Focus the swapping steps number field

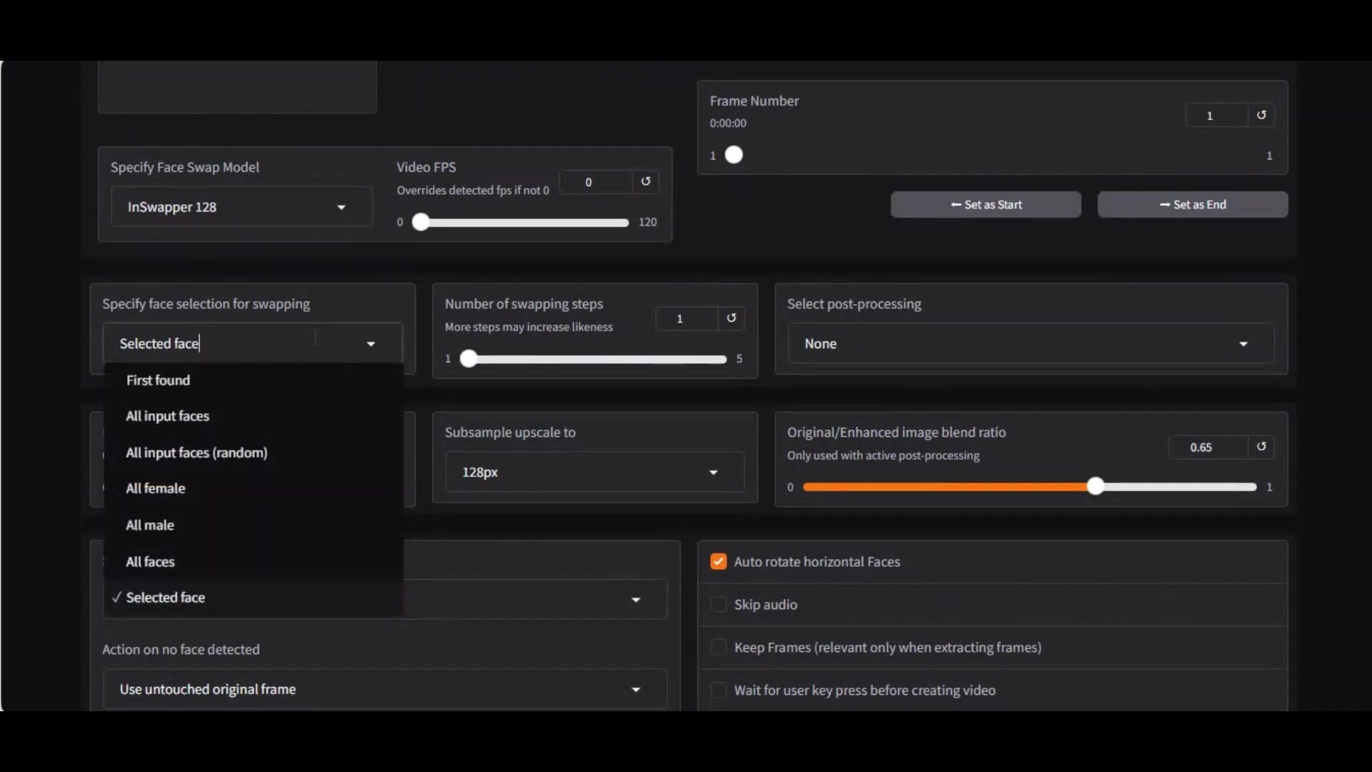click(x=687, y=318)
